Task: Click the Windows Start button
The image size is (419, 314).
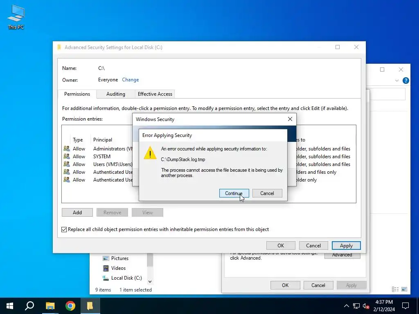Action: (10, 306)
